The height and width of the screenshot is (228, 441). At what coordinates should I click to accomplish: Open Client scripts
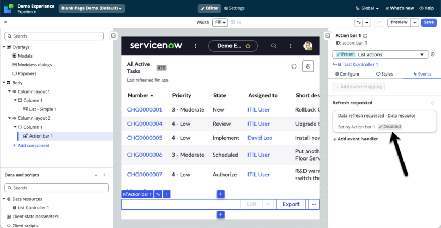(22, 225)
